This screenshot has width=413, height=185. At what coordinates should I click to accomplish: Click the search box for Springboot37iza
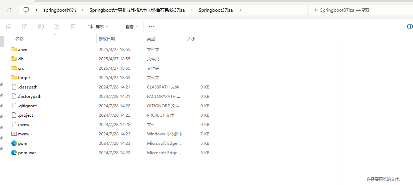tap(359, 10)
